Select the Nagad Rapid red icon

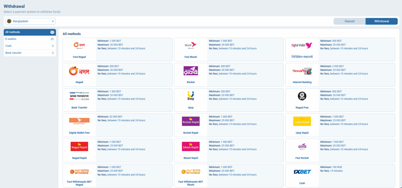coord(79,147)
